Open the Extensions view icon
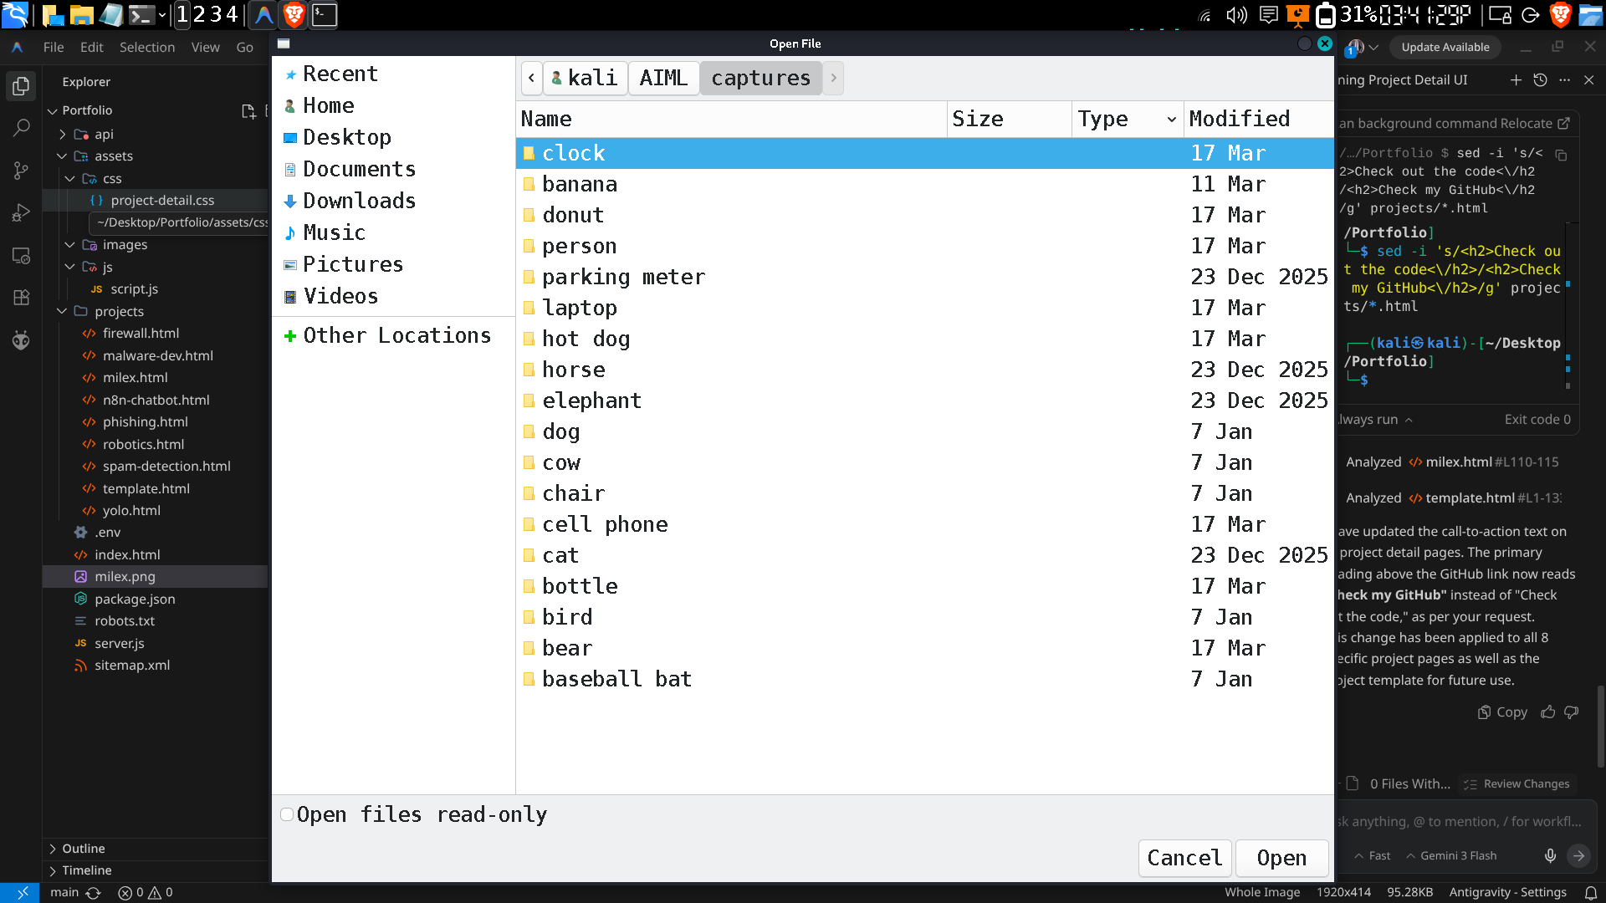Viewport: 1606px width, 903px height. (x=21, y=298)
